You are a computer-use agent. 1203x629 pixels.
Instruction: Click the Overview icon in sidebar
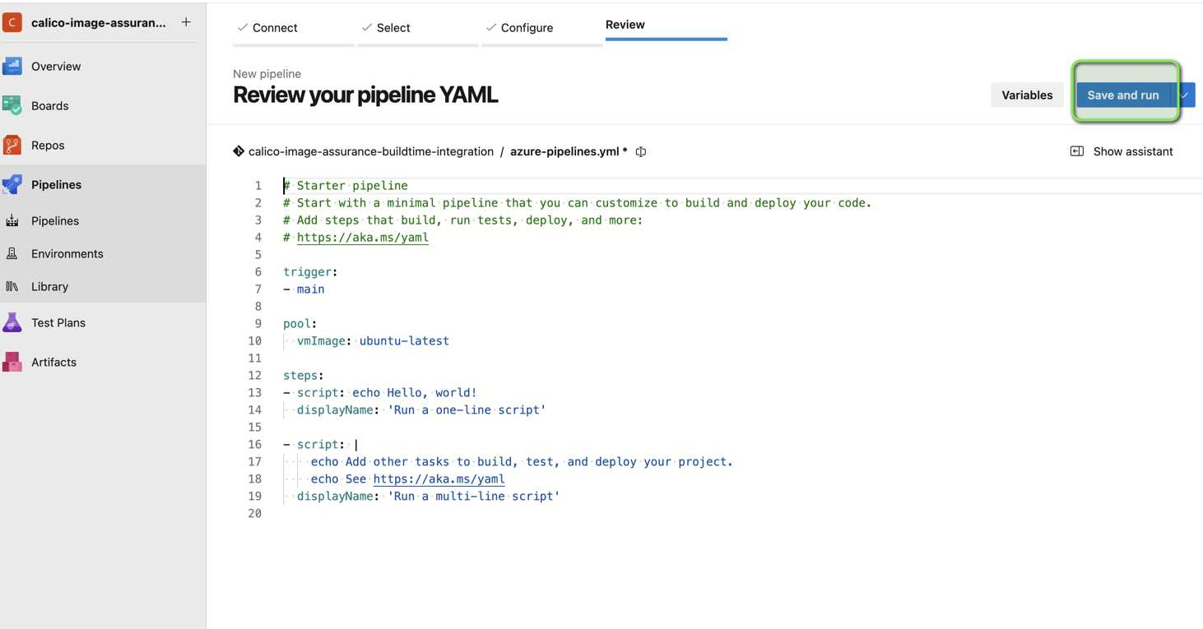click(x=12, y=66)
